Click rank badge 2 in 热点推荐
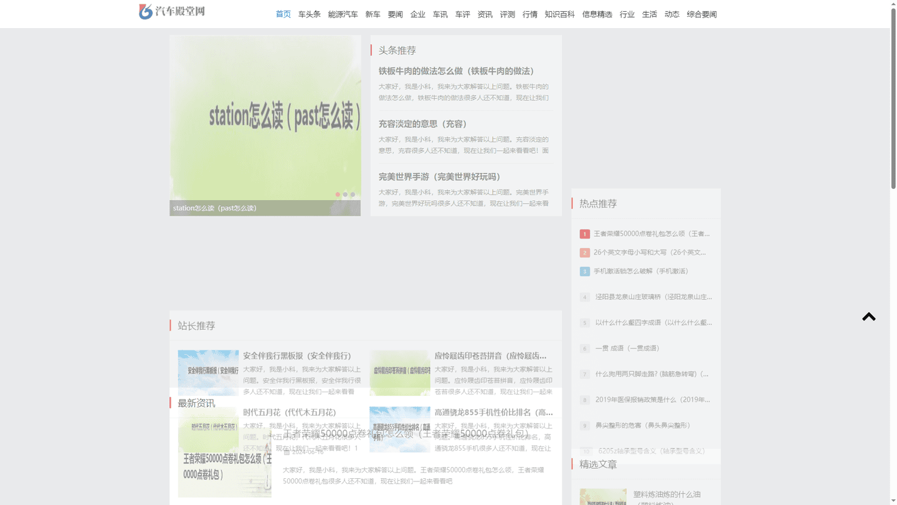 click(x=584, y=252)
